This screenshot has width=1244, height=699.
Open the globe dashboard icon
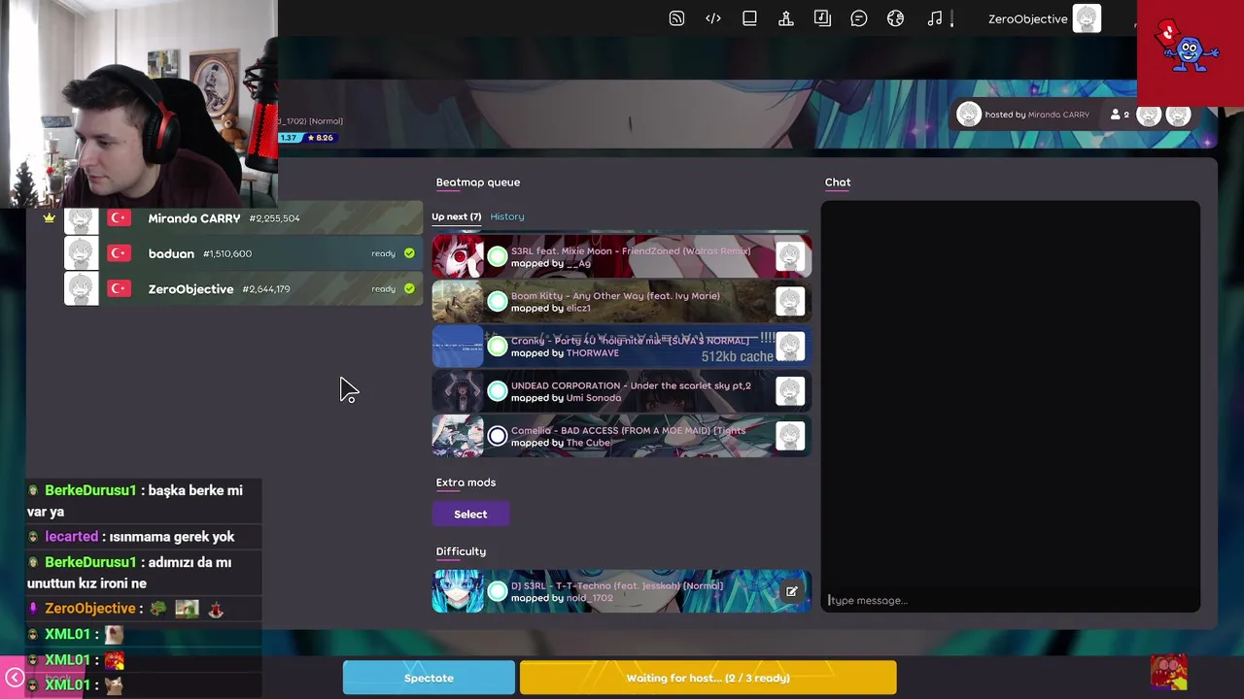pyautogui.click(x=895, y=18)
